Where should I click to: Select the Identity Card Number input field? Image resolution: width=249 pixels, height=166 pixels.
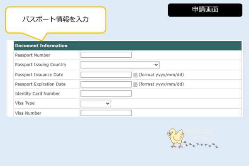pyautogui.click(x=106, y=94)
